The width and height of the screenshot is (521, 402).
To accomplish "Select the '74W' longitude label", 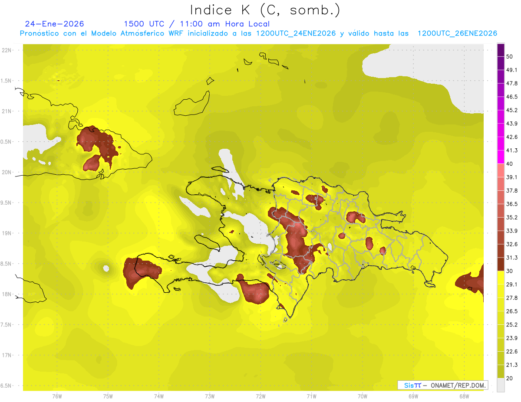I will tap(158, 396).
